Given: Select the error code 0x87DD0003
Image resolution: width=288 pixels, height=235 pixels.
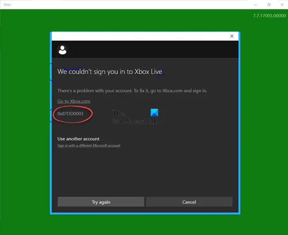Looking at the screenshot, I should [x=70, y=114].
